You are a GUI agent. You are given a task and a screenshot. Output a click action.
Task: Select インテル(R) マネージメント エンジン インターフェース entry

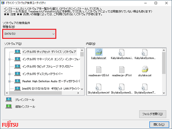tap(51, 59)
